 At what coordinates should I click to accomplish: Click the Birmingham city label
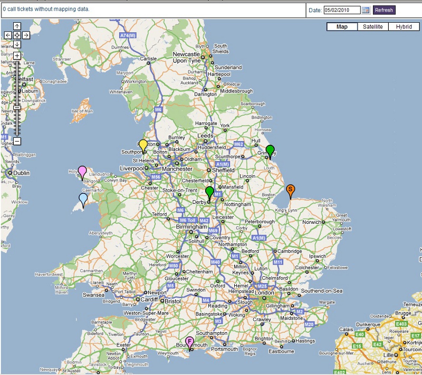191,227
